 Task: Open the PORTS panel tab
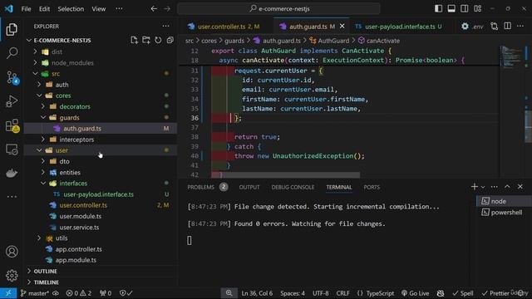pos(372,187)
